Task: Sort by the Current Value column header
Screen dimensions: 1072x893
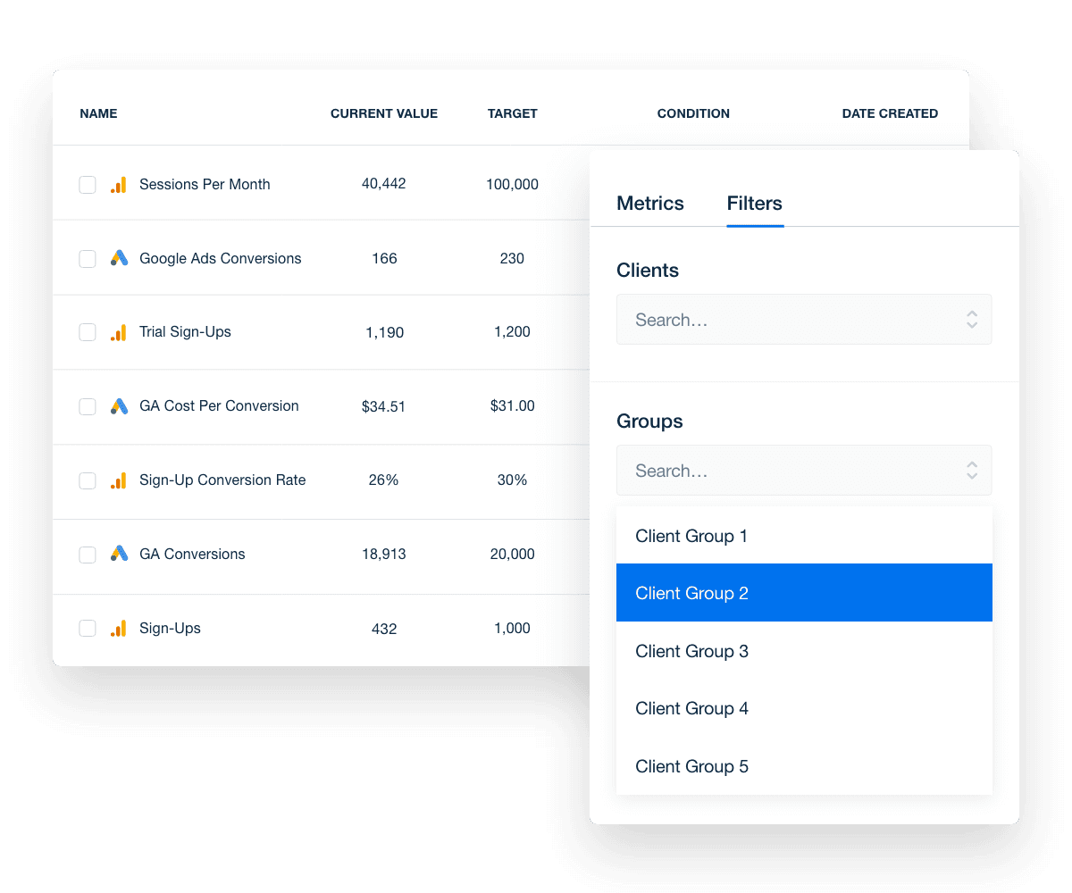Action: pyautogui.click(x=384, y=113)
